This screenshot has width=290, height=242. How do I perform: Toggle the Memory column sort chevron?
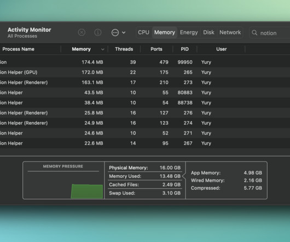103,49
